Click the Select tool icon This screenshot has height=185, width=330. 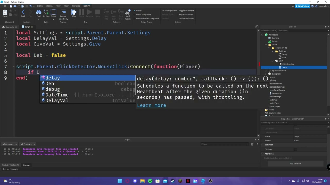(53, 12)
